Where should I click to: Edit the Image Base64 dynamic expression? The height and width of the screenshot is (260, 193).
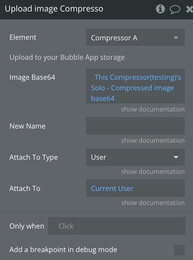135,88
